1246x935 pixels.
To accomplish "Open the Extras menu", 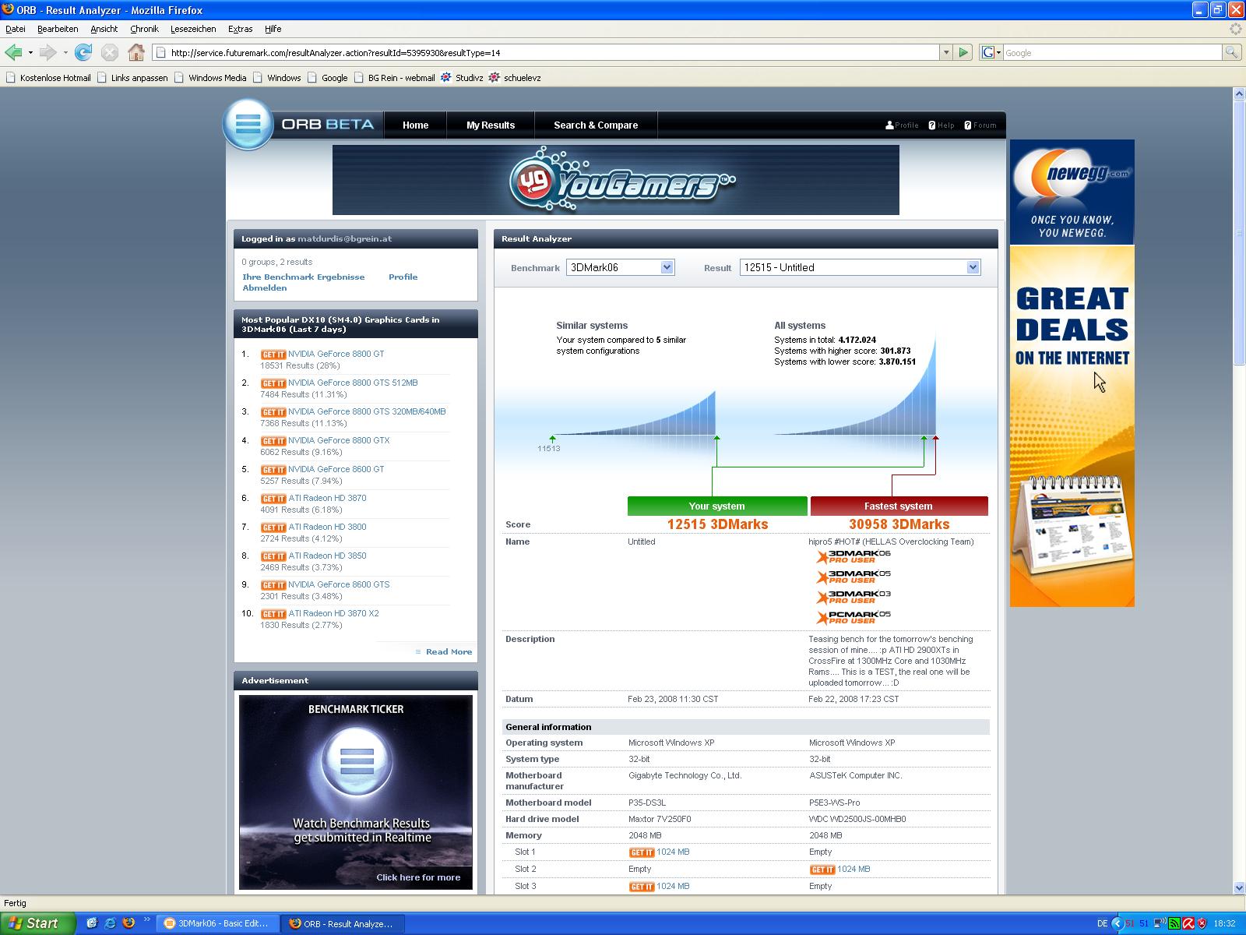I will click(x=240, y=29).
